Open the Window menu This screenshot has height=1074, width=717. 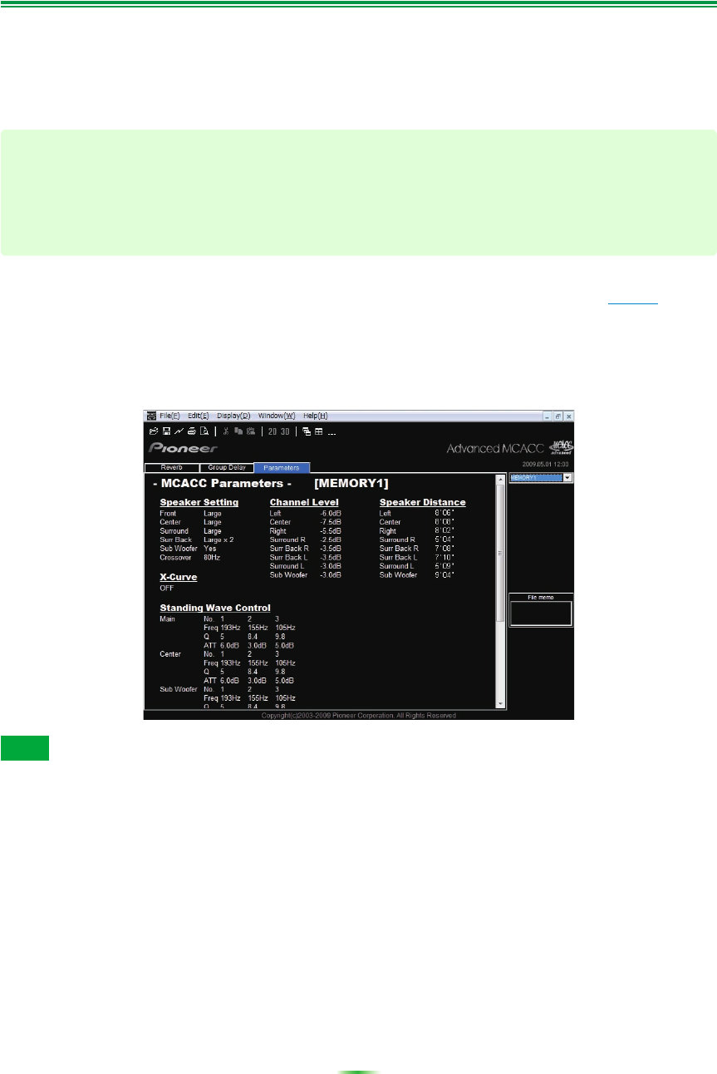point(277,416)
